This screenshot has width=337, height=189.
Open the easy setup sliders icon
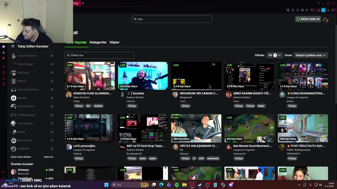coord(333,10)
